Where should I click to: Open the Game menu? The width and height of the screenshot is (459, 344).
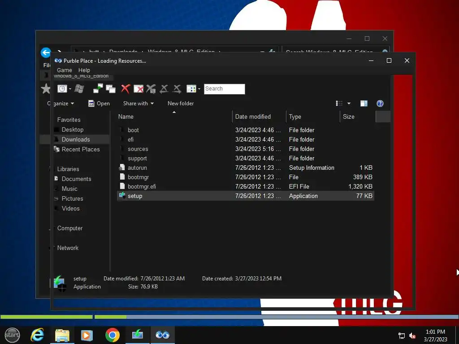tap(65, 70)
